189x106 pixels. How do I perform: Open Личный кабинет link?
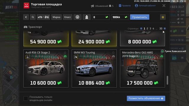pos(145,6)
